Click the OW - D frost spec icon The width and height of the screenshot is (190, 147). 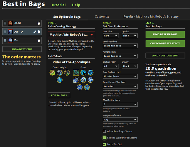coord(10,32)
